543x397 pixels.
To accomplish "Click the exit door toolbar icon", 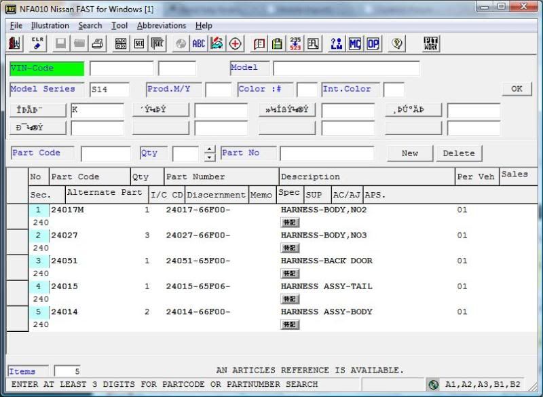I will [x=15, y=43].
